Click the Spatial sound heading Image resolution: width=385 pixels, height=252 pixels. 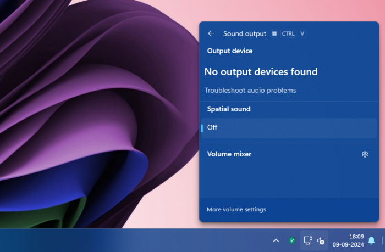point(229,109)
